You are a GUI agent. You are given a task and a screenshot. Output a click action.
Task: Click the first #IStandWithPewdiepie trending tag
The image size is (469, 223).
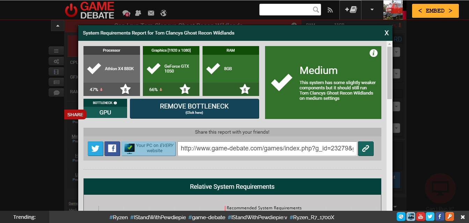tap(158, 217)
